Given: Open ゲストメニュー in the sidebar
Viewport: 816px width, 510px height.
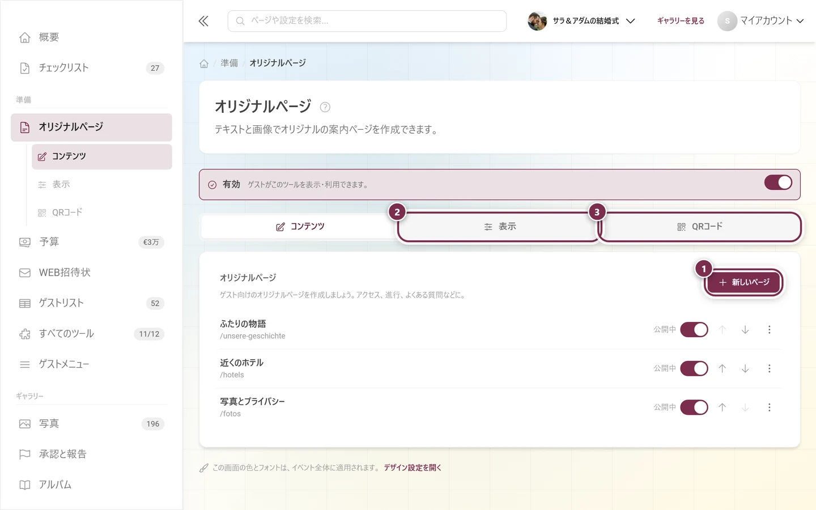Looking at the screenshot, I should (x=91, y=364).
